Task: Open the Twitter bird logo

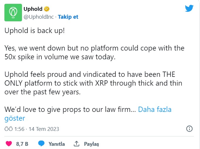Action: point(189,9)
